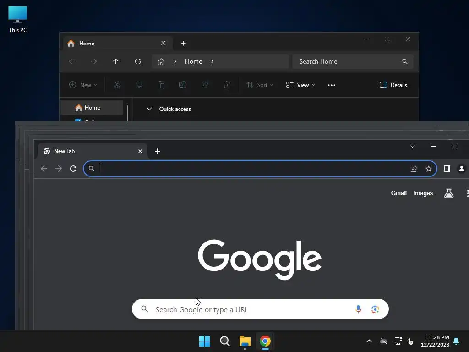Toggle Chrome side panel
Viewport: 469px width, 352px height.
(447, 169)
